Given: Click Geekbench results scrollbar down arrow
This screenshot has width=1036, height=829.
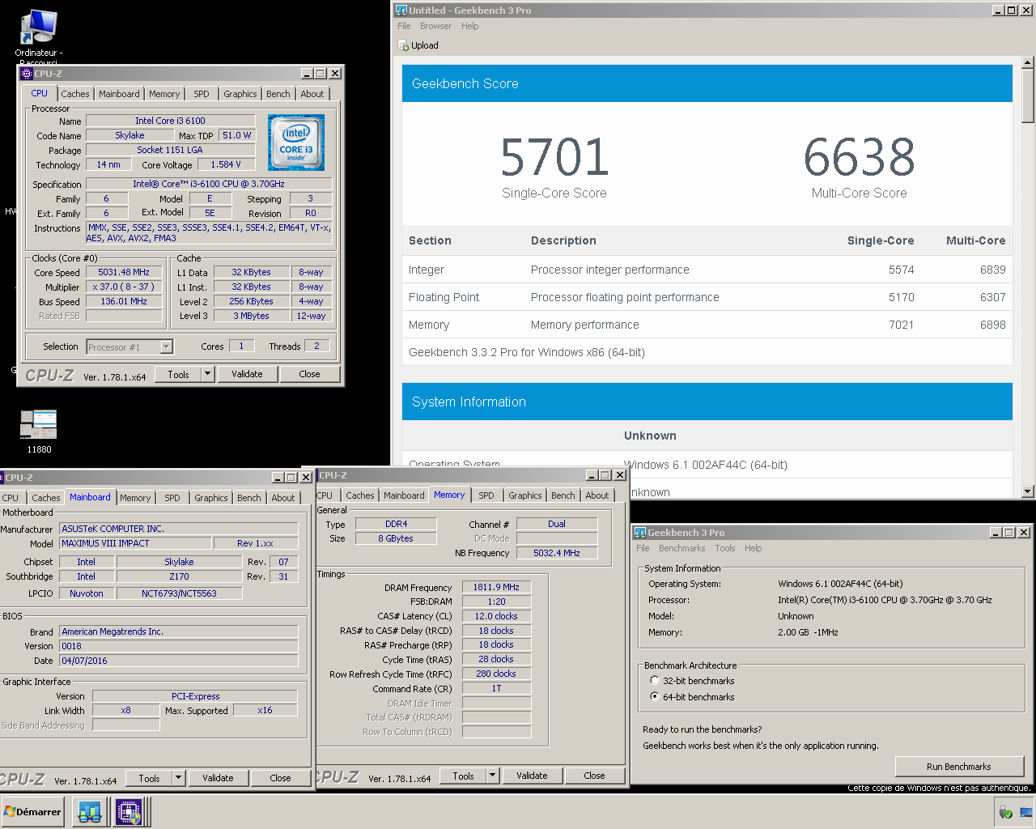Looking at the screenshot, I should [x=1028, y=491].
